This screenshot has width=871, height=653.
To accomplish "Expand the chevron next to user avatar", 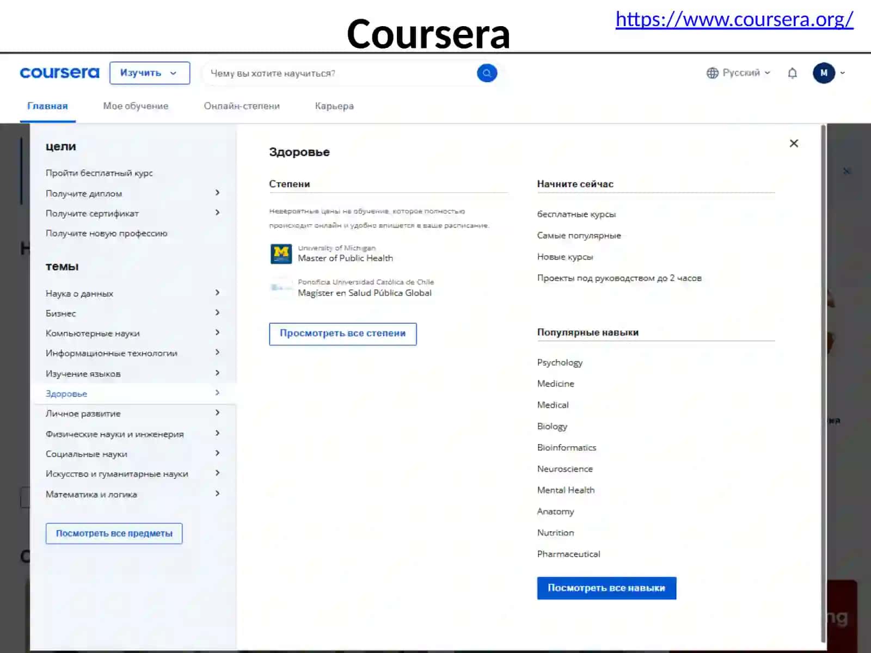I will click(x=842, y=73).
